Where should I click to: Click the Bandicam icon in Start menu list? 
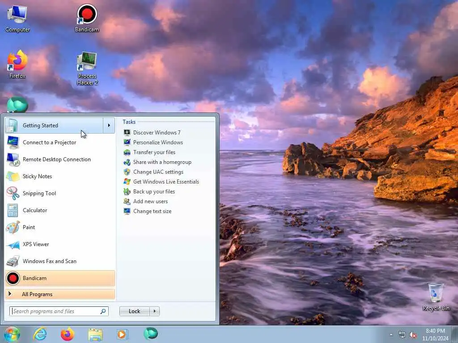13,278
